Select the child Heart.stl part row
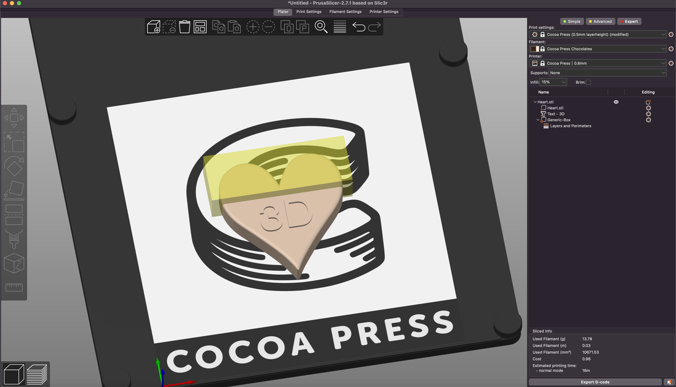 pos(555,108)
